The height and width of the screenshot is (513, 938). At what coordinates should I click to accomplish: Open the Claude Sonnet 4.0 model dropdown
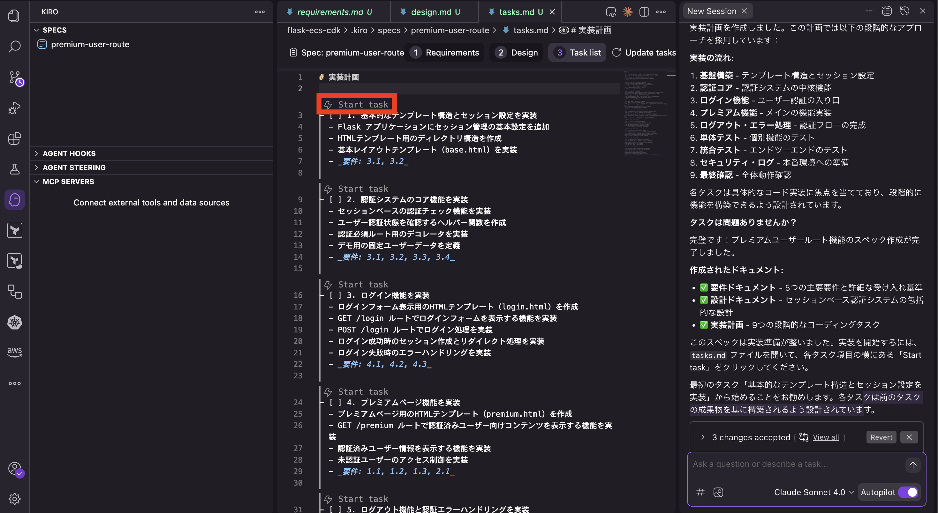(x=813, y=492)
